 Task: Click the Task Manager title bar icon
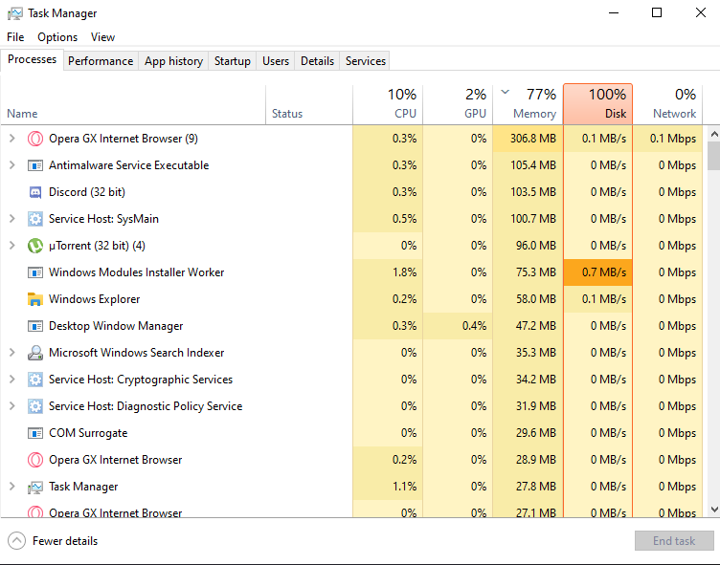(15, 13)
